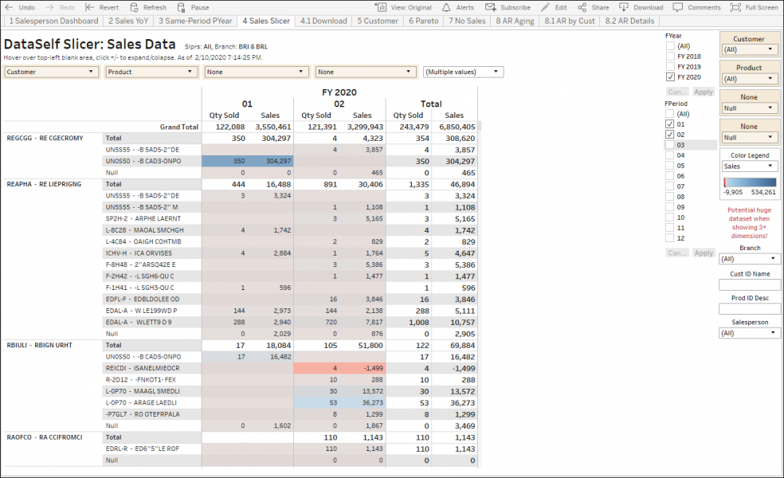
Task: Click the Sales color gradient legend bar
Action: point(750,182)
